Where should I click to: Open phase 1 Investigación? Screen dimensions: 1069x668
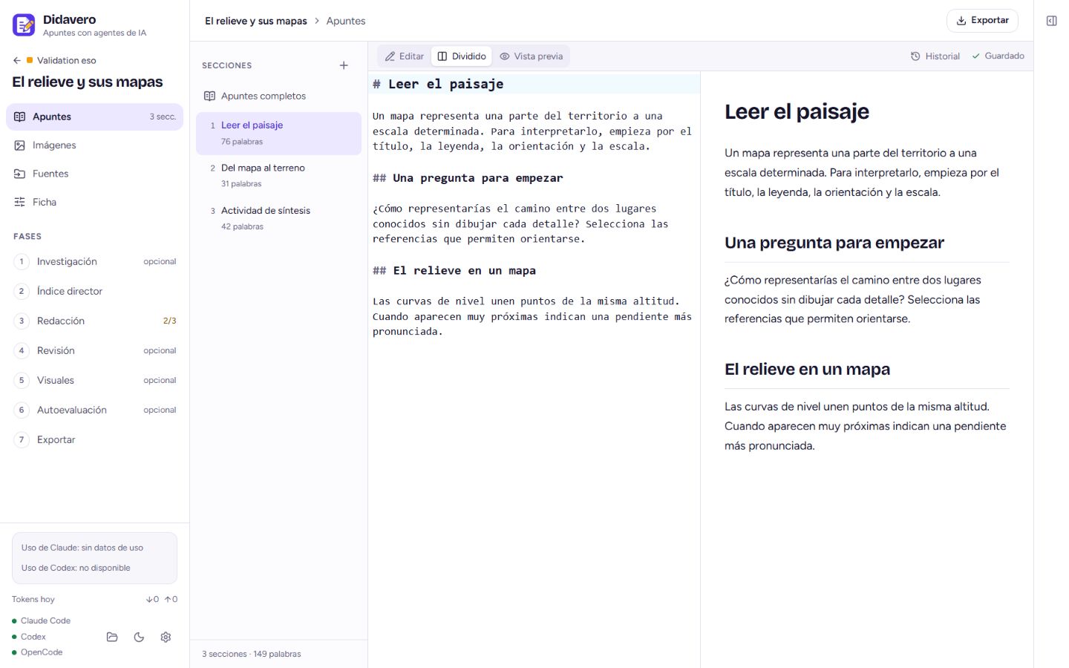click(x=94, y=261)
